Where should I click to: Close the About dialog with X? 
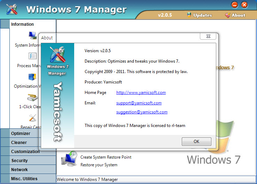pos(208,36)
